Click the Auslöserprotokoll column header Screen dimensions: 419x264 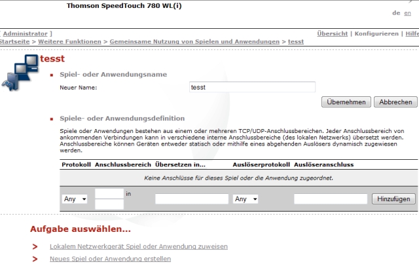[x=261, y=164]
